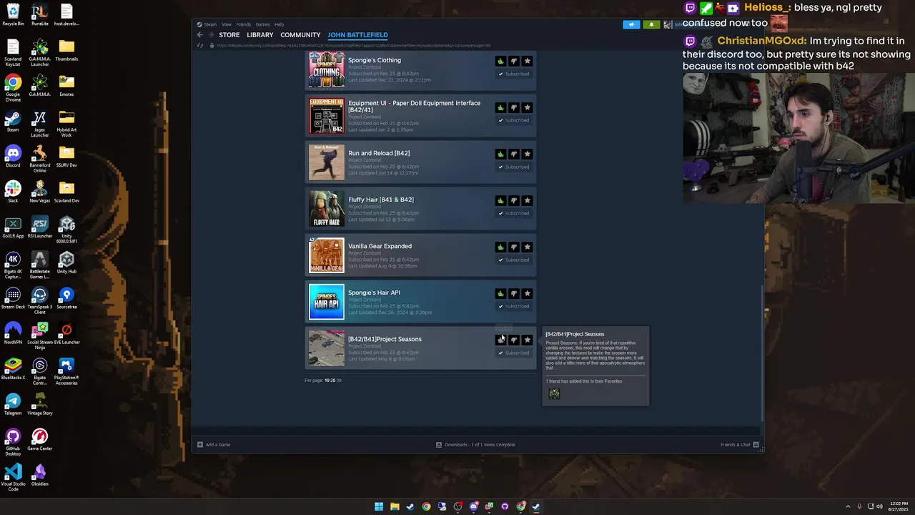Rate up Spongie's Hair API
The height and width of the screenshot is (515, 915).
point(500,293)
